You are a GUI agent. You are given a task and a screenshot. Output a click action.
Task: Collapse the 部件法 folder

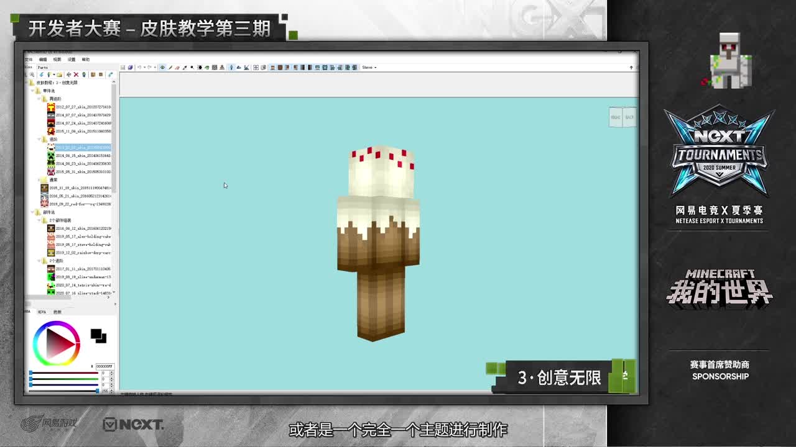(x=33, y=212)
